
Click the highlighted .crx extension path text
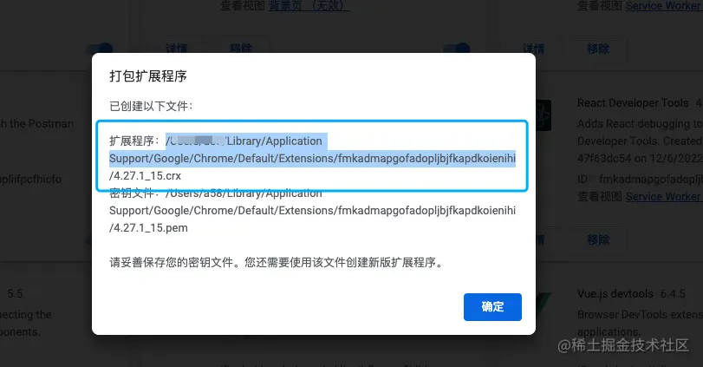point(313,159)
